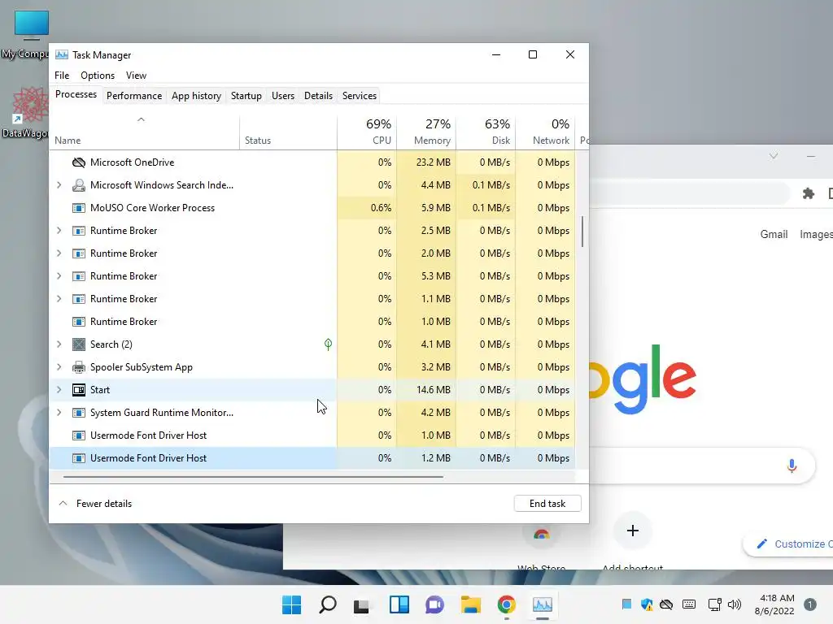Open the clock showing 4:18 AM
This screenshot has width=833, height=624.
[x=774, y=604]
